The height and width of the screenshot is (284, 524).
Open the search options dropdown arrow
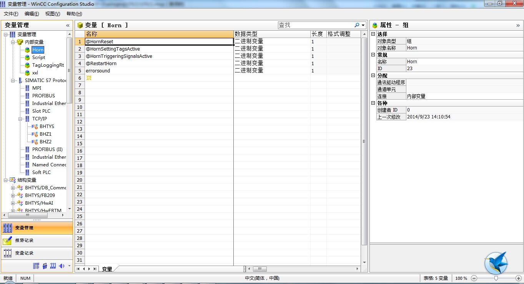(x=363, y=25)
